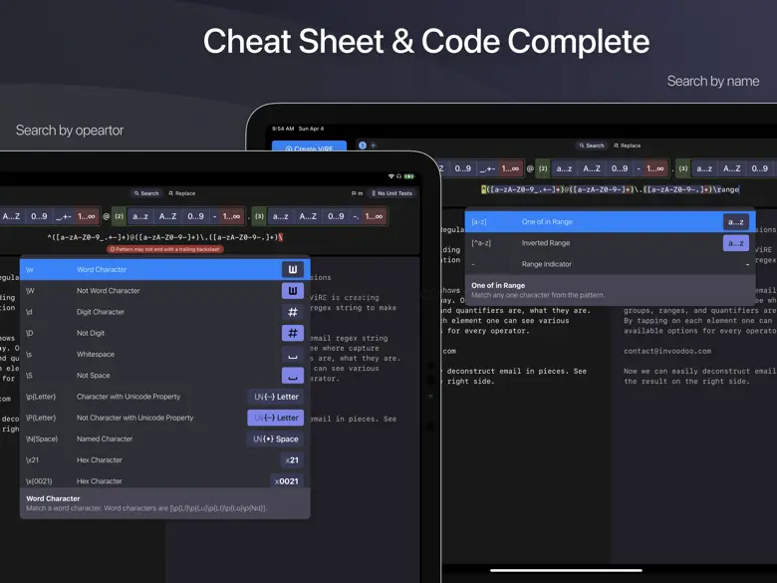Select 'Named Character' autocomplete row
The height and width of the screenshot is (583, 777).
pos(165,439)
